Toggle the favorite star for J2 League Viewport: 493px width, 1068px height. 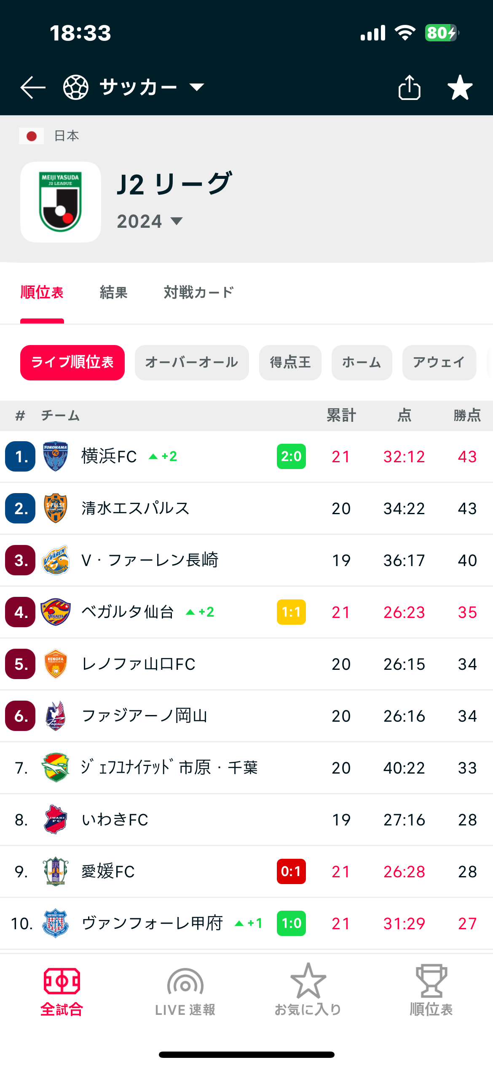(460, 87)
